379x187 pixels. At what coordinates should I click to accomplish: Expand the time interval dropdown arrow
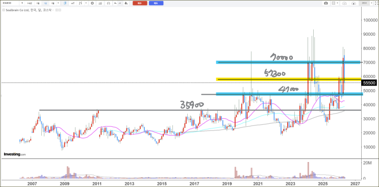pos(58,3)
